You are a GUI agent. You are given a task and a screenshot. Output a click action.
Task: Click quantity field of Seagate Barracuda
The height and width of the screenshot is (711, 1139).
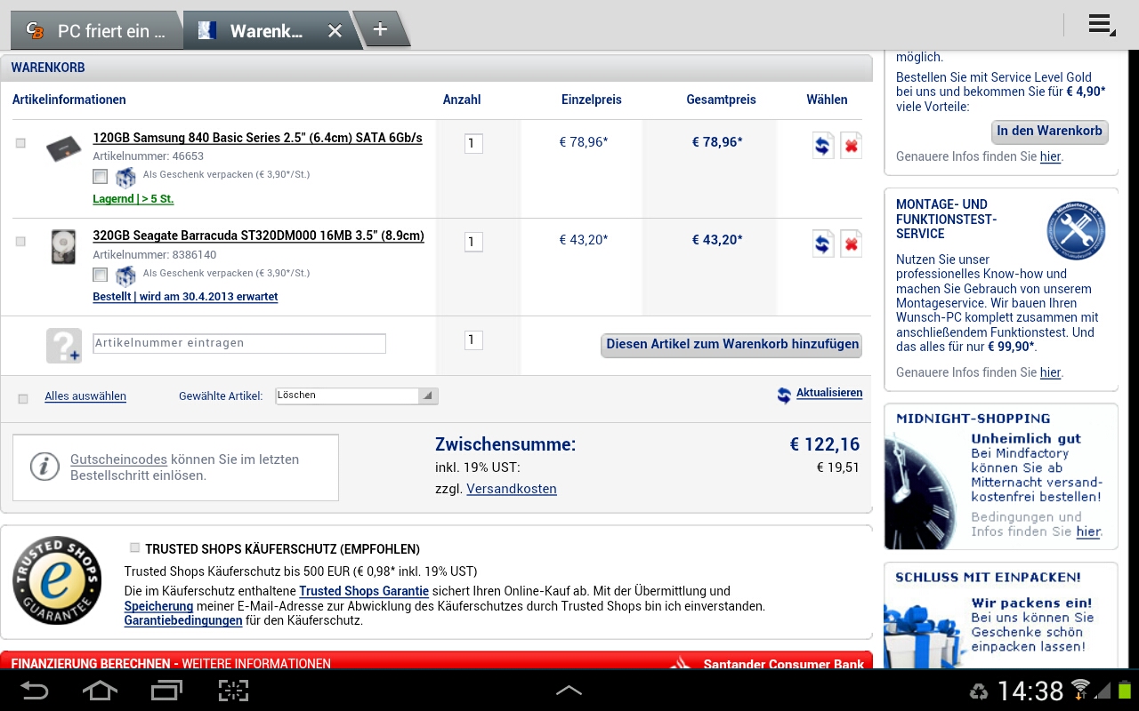(x=473, y=242)
